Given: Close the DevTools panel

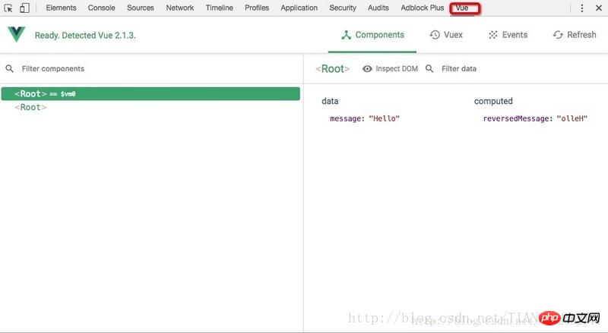Looking at the screenshot, I should point(599,8).
